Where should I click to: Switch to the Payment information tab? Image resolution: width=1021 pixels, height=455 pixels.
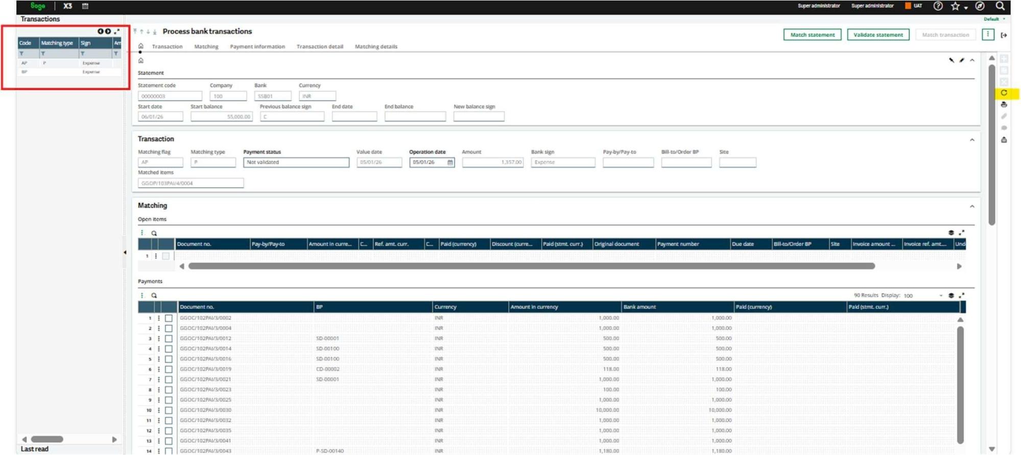(257, 46)
